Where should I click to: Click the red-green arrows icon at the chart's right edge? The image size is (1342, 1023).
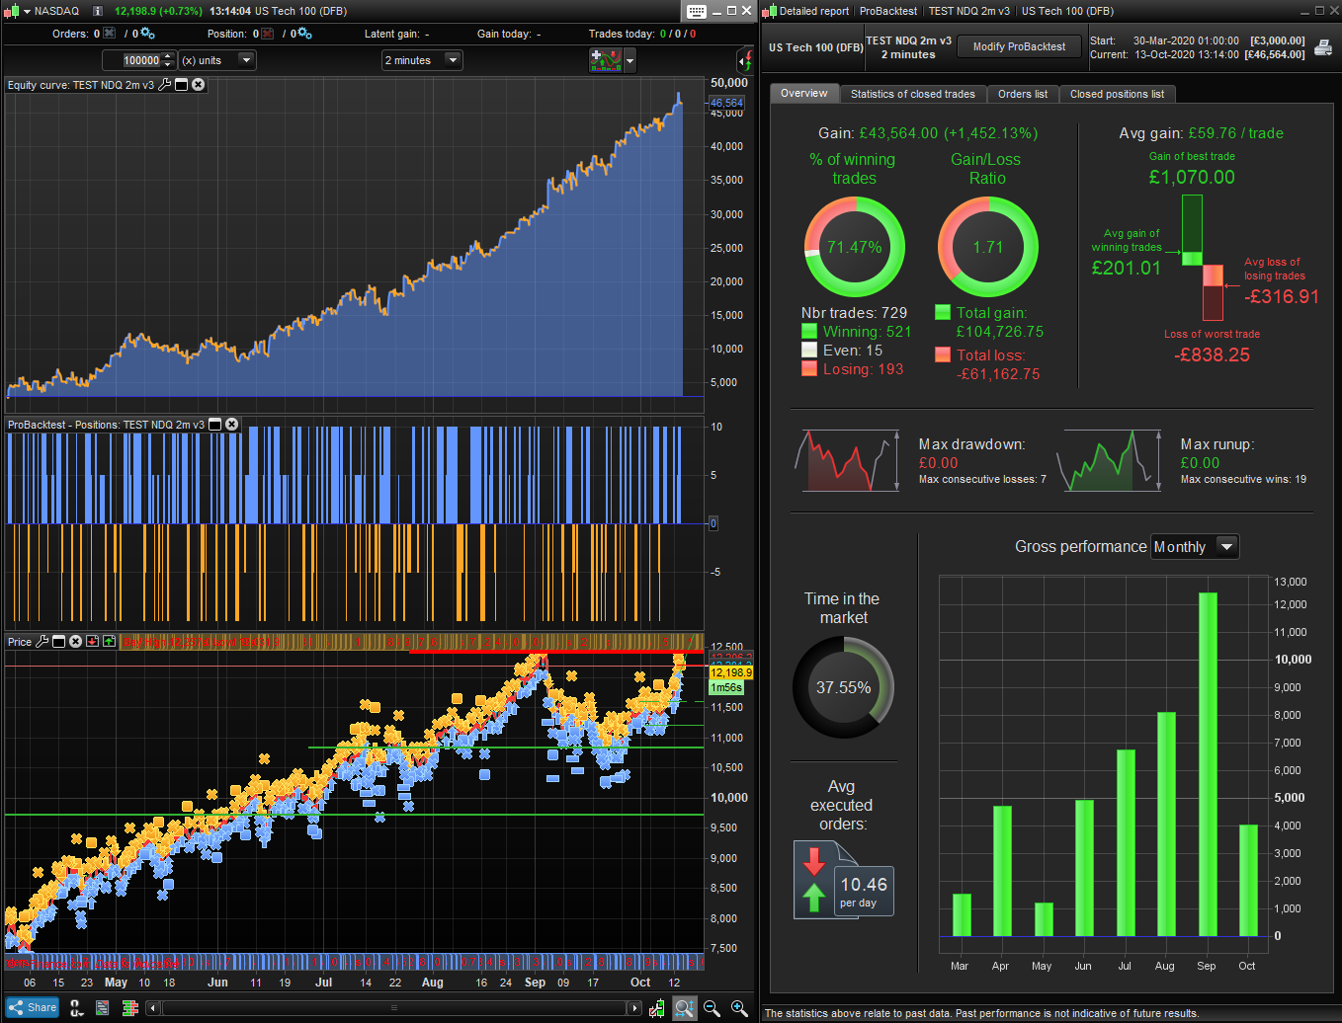(x=745, y=60)
